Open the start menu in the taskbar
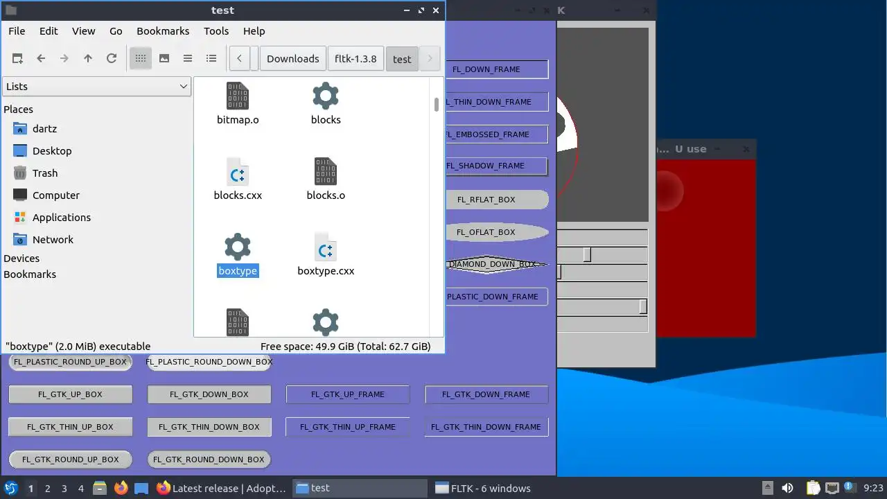This screenshot has height=499, width=887. [x=10, y=489]
